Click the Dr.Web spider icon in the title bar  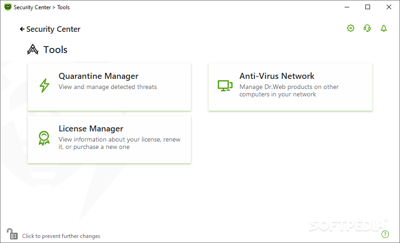(8, 7)
